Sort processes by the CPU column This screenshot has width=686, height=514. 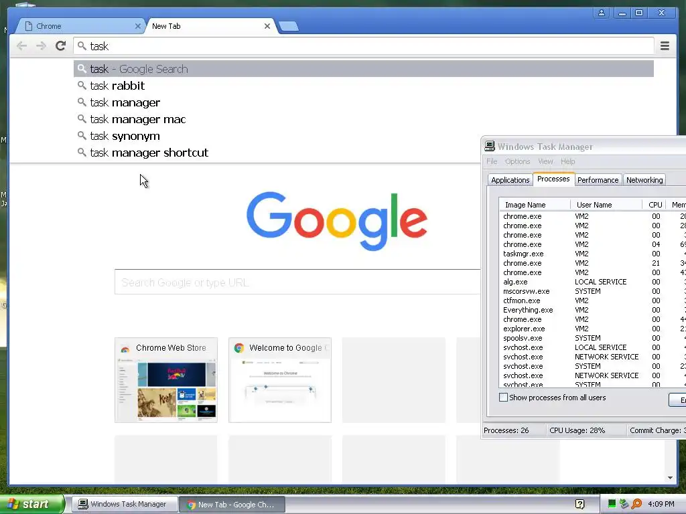tap(654, 205)
